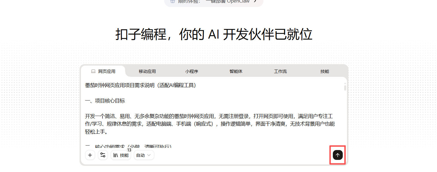This screenshot has width=437, height=172.
Task: Switch to the 移动应用 tab
Action: [x=147, y=71]
